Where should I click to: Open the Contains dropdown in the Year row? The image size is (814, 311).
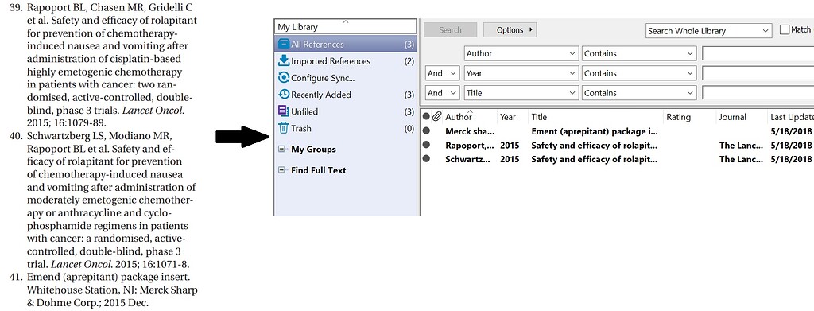[x=639, y=73]
